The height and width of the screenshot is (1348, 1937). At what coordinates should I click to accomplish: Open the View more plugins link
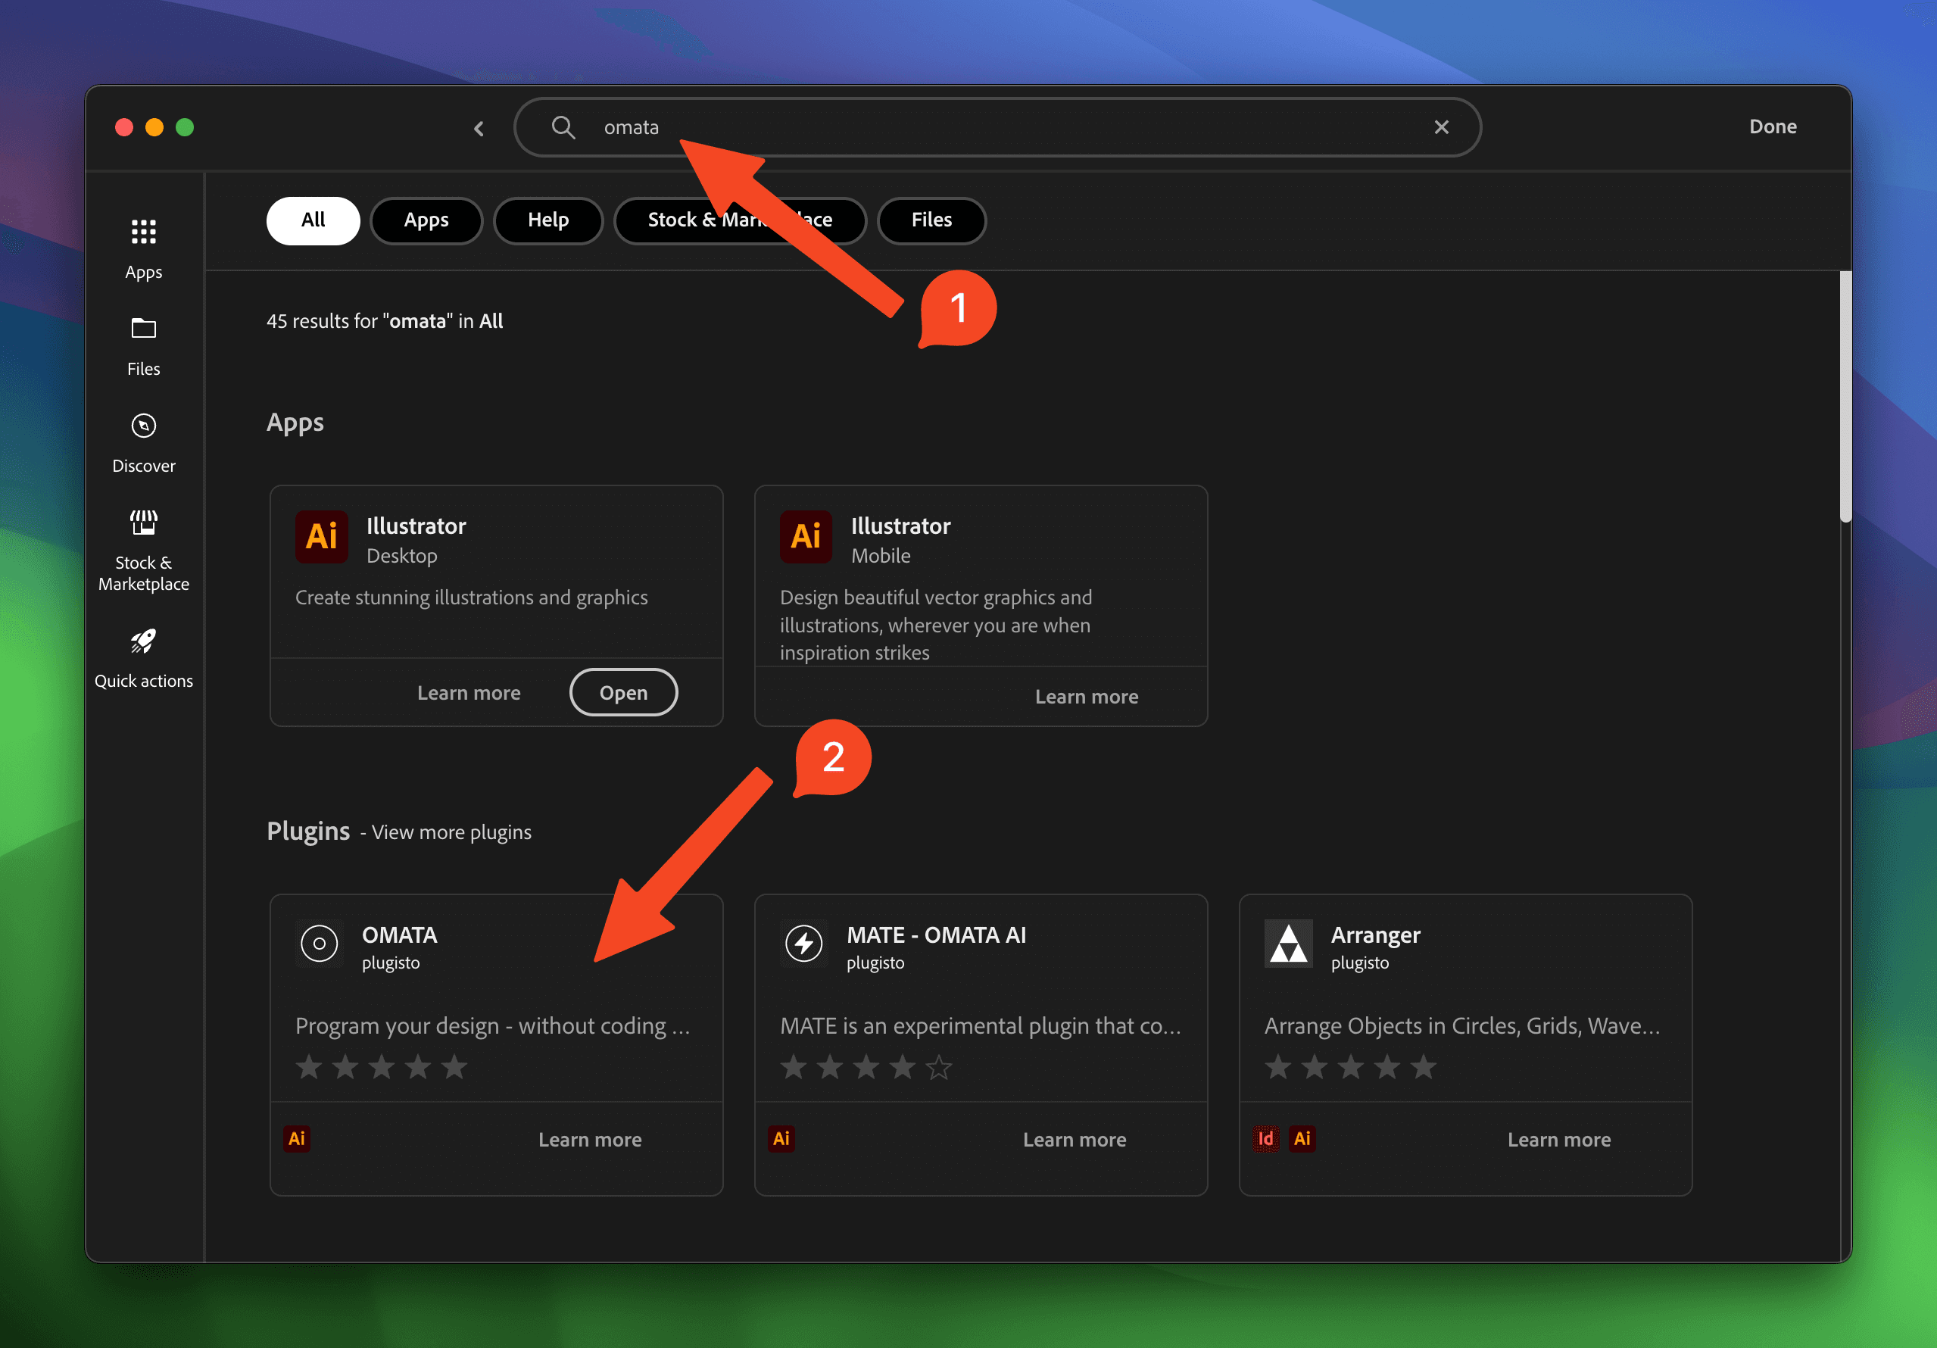[451, 832]
